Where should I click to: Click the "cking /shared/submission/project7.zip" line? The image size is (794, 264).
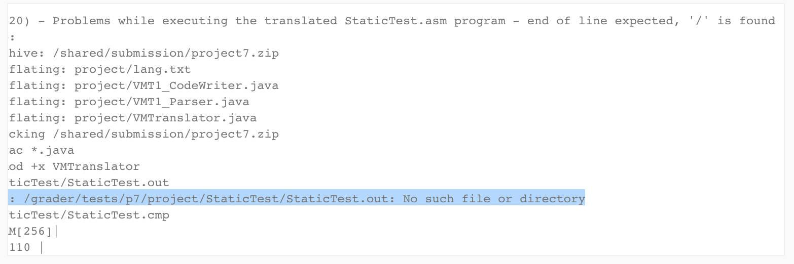coord(144,134)
